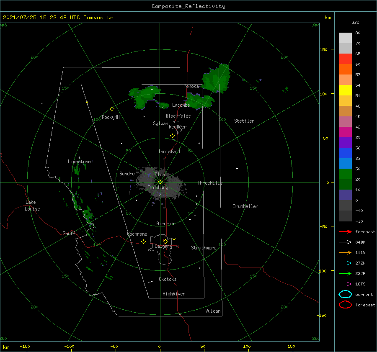377x352 pixels.
Task: Click the green echo west of Lacombe
Action: click(x=144, y=97)
